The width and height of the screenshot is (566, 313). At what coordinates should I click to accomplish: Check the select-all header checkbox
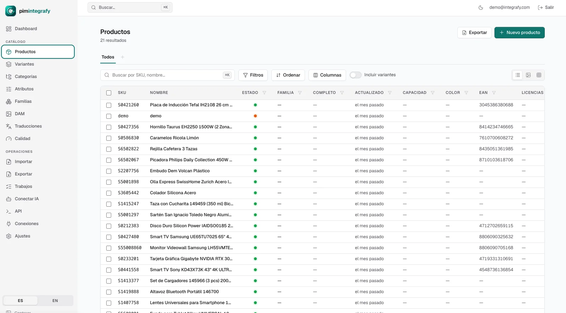(109, 93)
